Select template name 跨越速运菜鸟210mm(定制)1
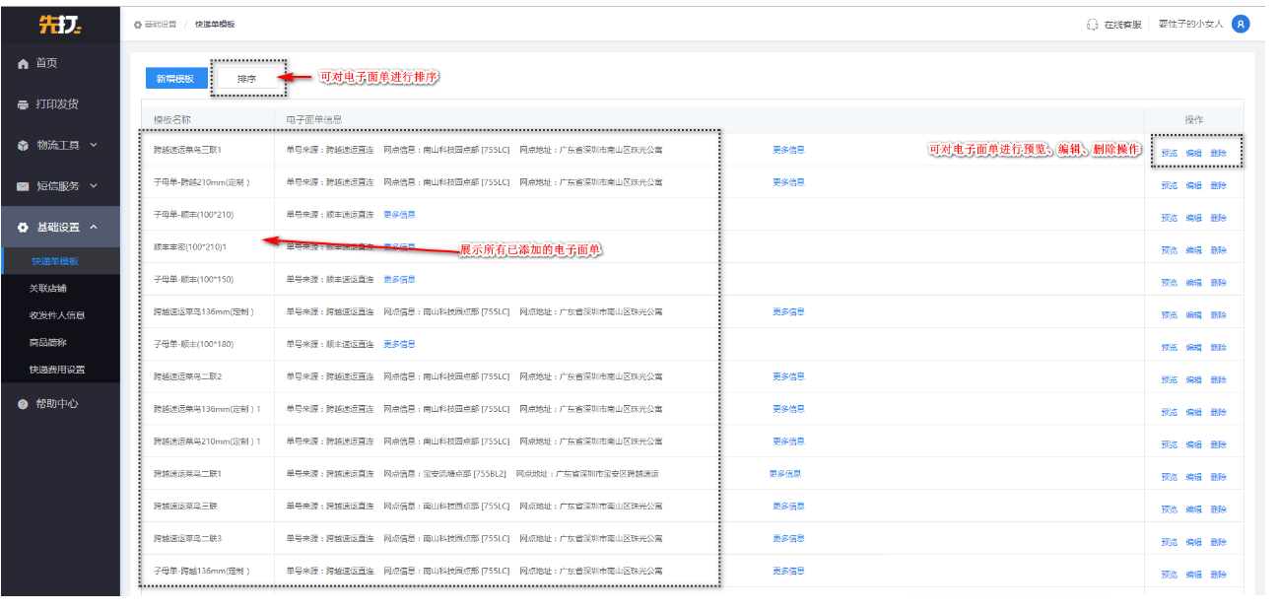 pos(207,441)
